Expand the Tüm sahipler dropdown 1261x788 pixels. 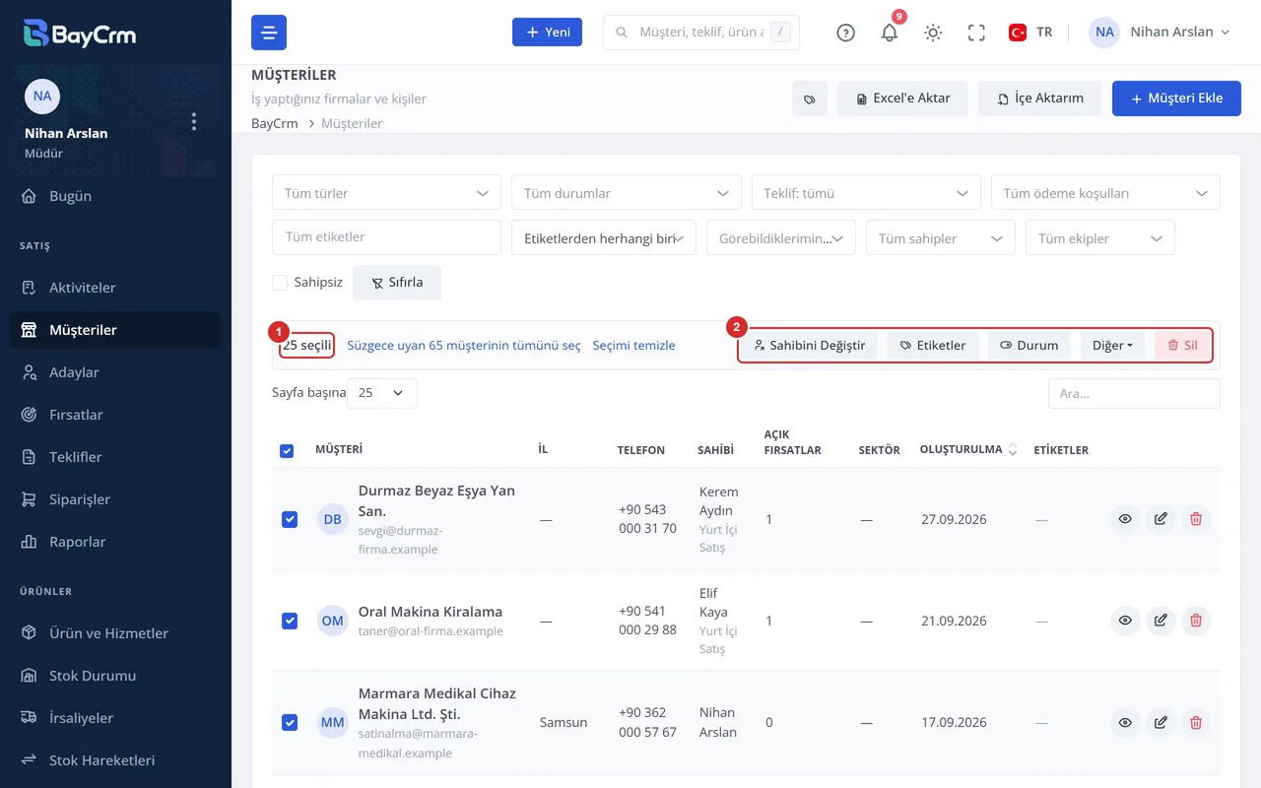941,238
